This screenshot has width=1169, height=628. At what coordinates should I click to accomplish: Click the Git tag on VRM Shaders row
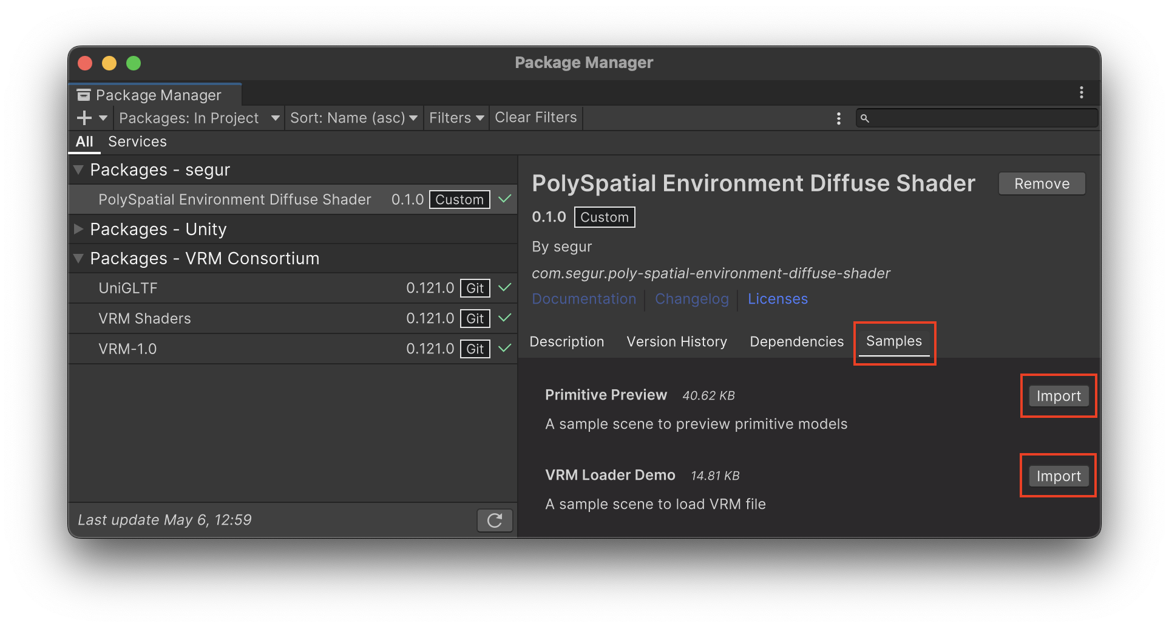(475, 318)
